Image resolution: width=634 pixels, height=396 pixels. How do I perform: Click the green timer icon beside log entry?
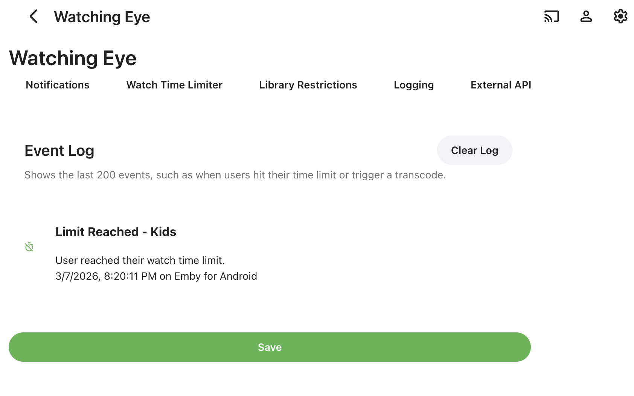pyautogui.click(x=29, y=247)
